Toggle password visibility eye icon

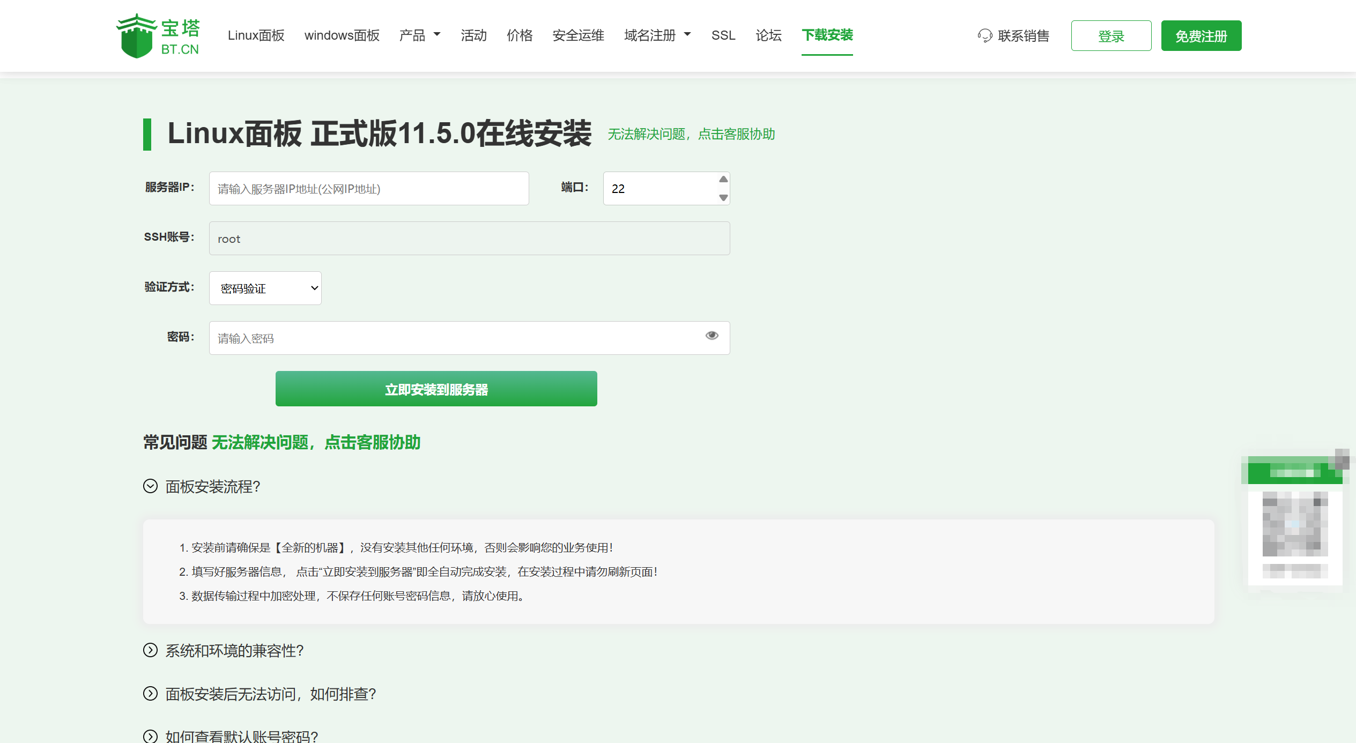point(712,336)
